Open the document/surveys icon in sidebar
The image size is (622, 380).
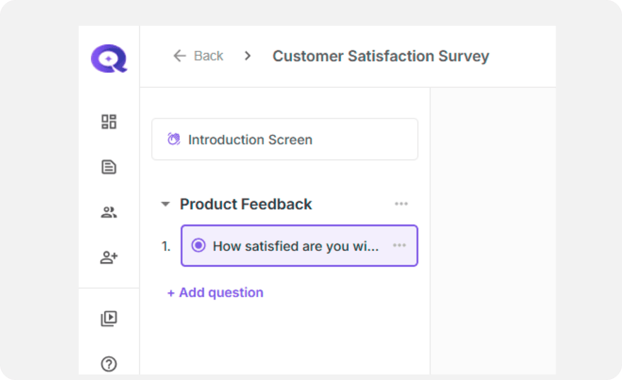(109, 167)
